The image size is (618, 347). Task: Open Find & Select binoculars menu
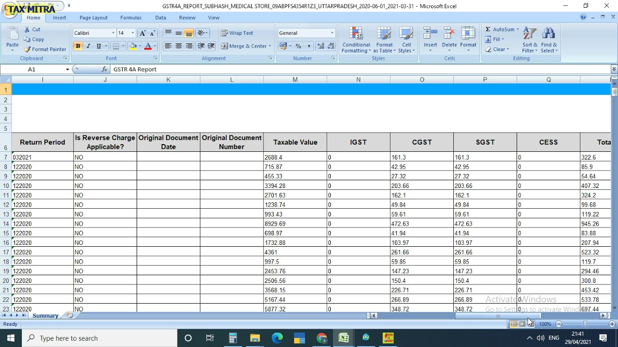point(549,40)
